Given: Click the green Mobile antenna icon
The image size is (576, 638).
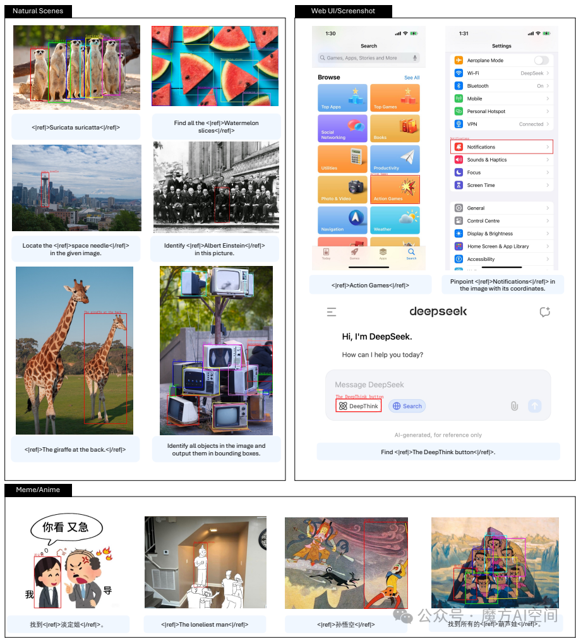Looking at the screenshot, I should (x=459, y=99).
